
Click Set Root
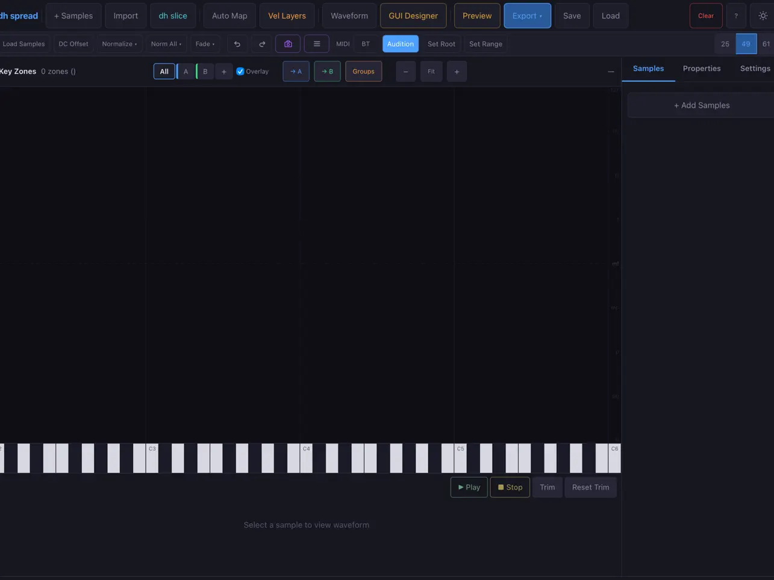point(442,44)
